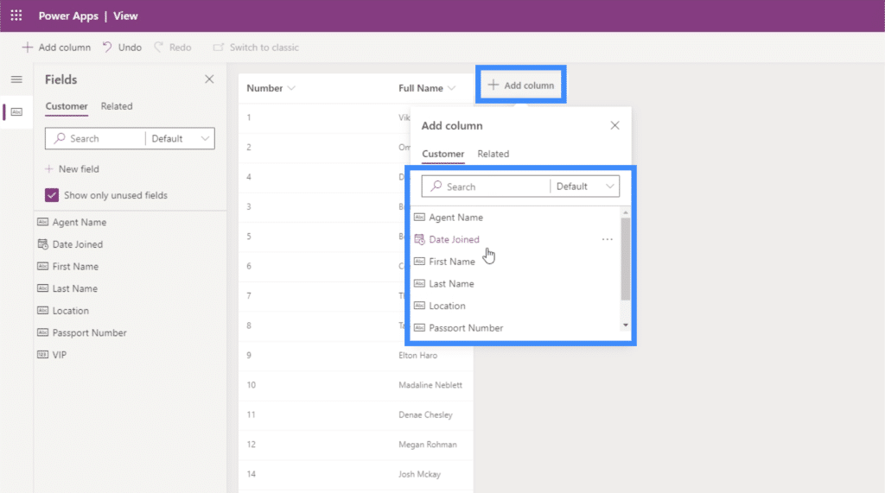The width and height of the screenshot is (885, 493).
Task: Select the Madaline Neblett row cell
Action: click(430, 385)
